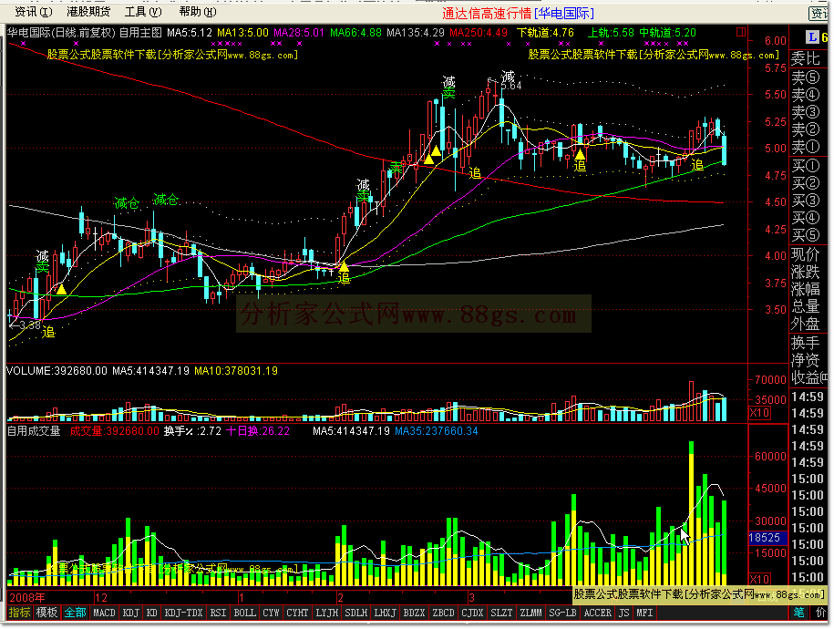Click the 华电国际(日线,前复权) 自用主图 chart title
This screenshot has width=834, height=629.
(x=84, y=33)
